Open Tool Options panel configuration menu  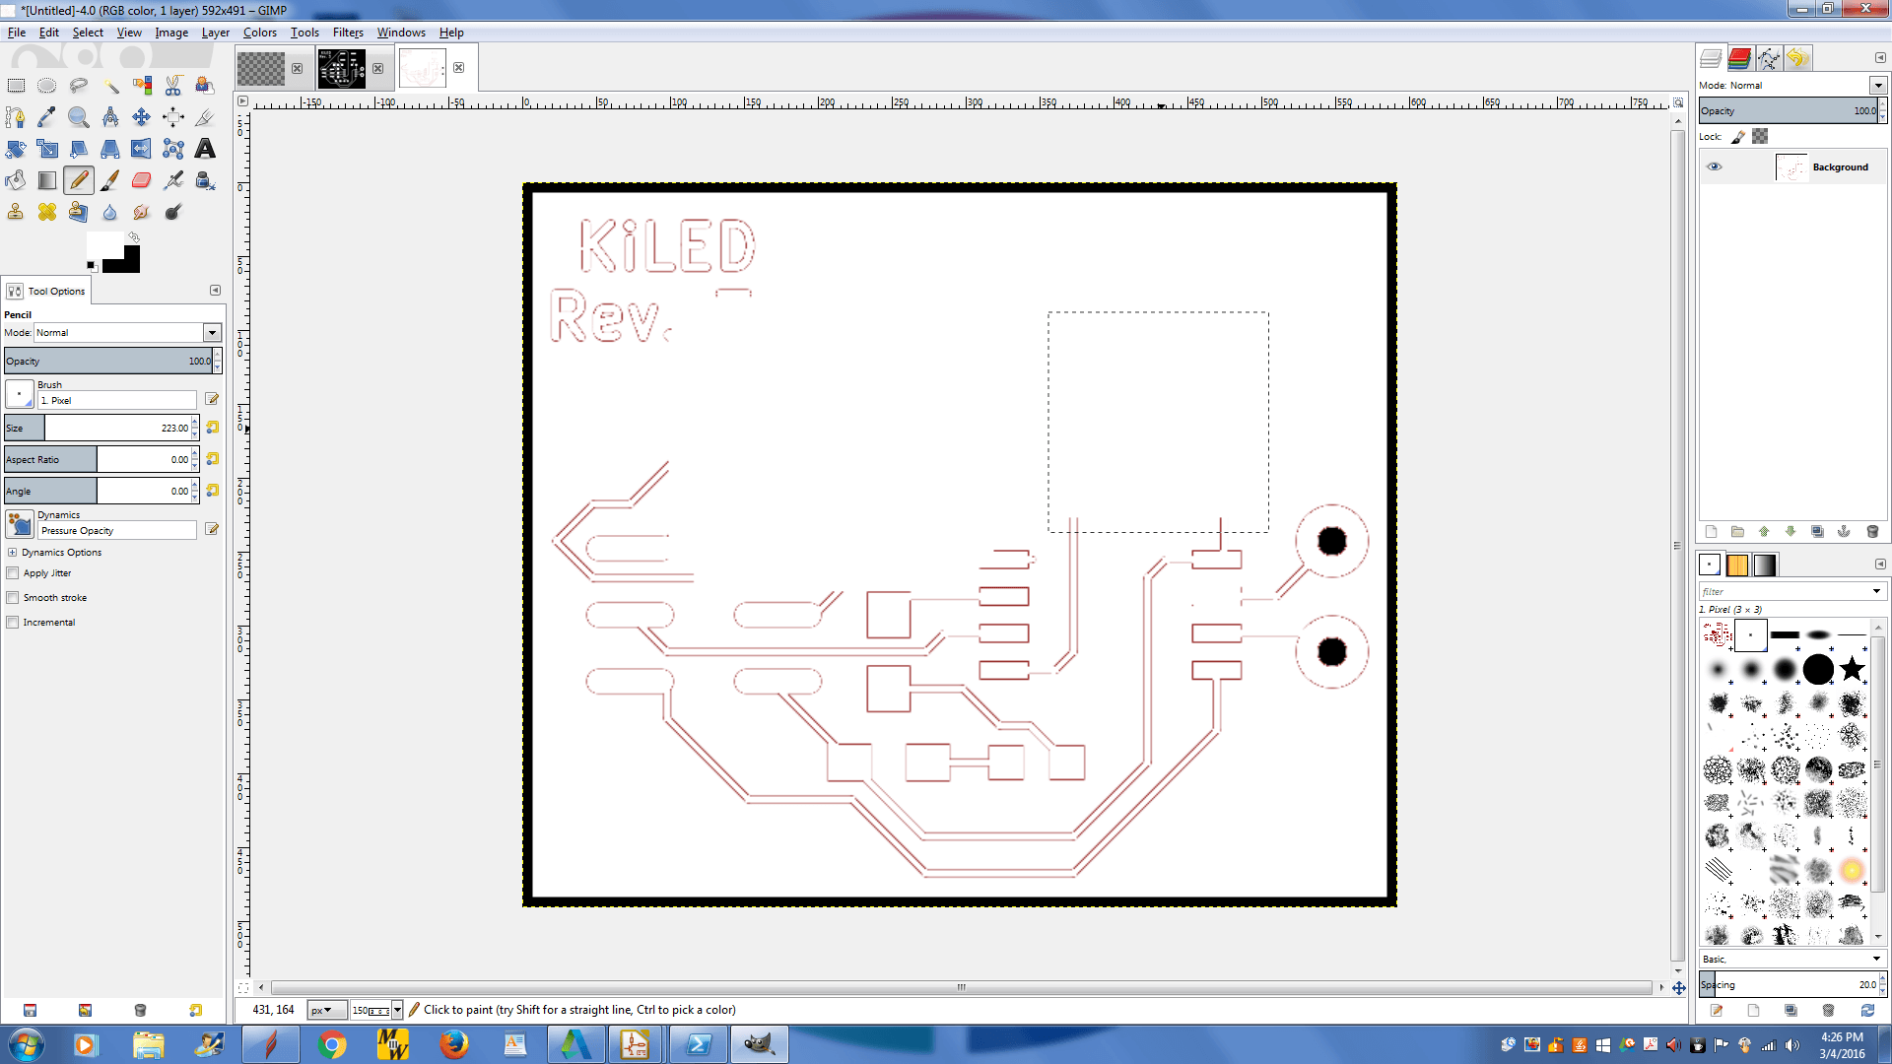[x=215, y=291]
